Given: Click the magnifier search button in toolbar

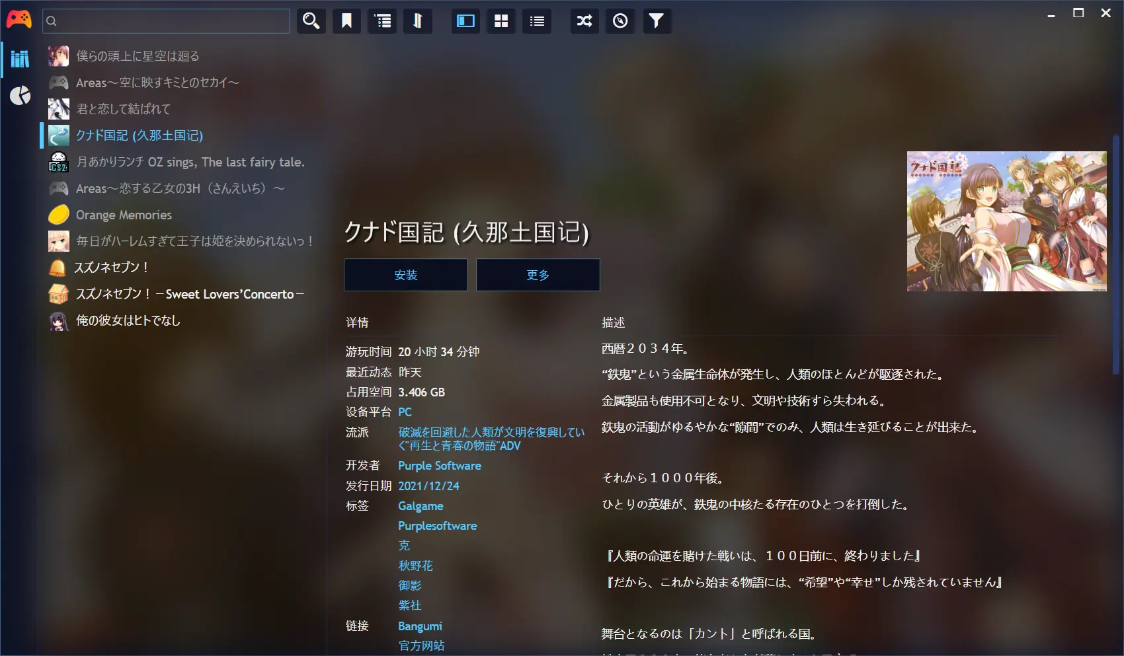Looking at the screenshot, I should tap(311, 21).
